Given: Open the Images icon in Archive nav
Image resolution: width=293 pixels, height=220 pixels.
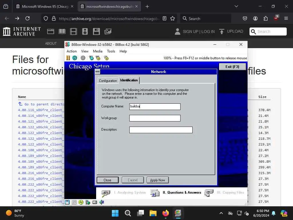Looking at the screenshot, I should coord(108,32).
